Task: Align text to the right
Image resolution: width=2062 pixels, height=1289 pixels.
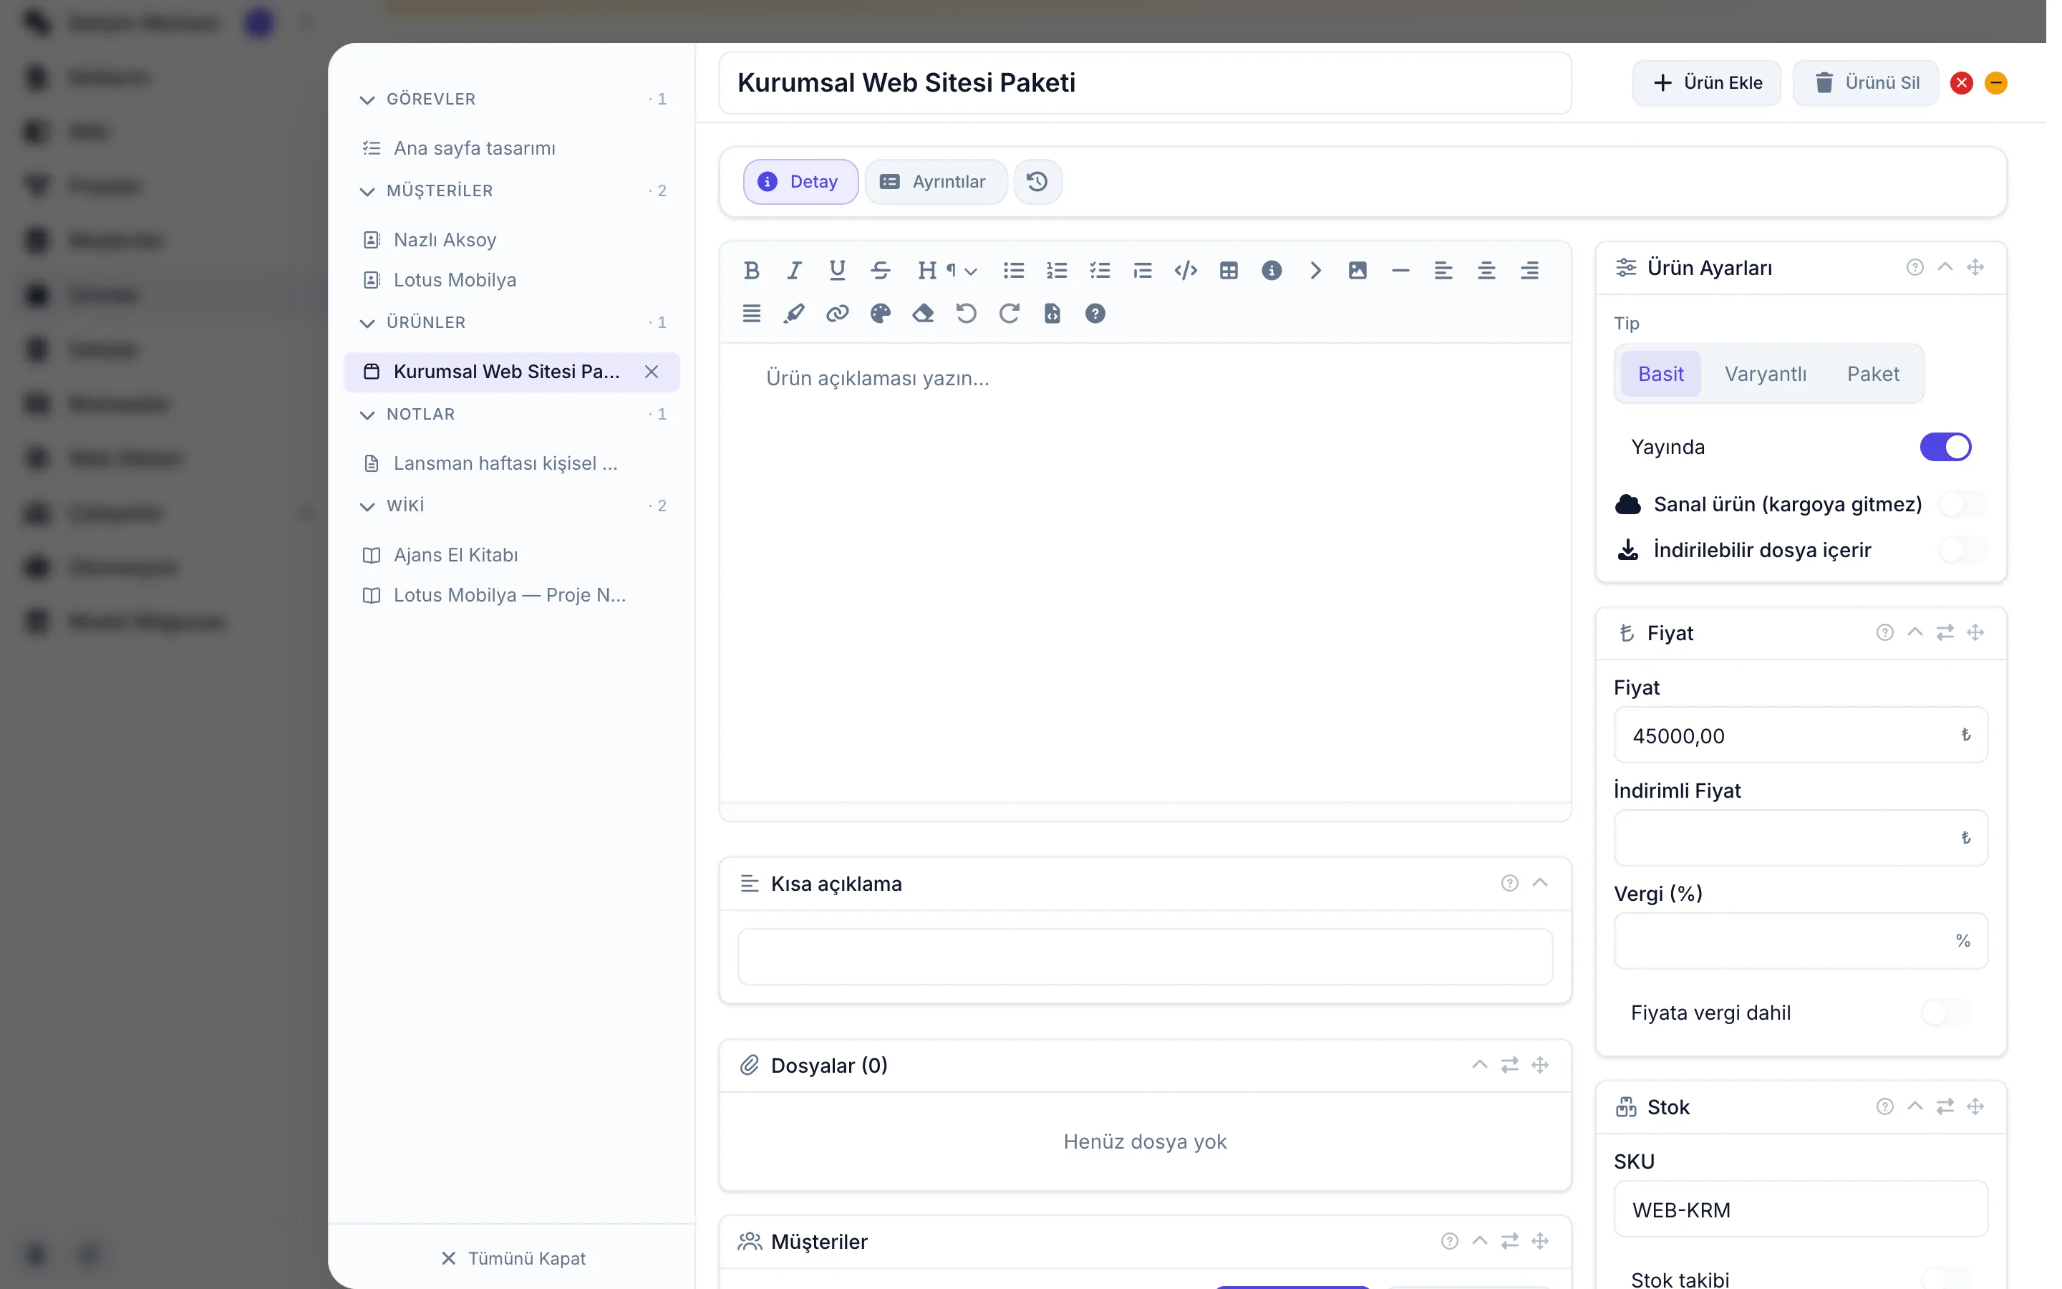Action: pos(1529,270)
